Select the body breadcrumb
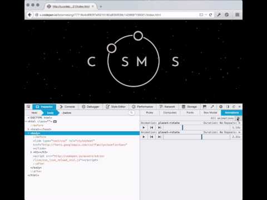This screenshot has height=200, width=267. (50, 113)
